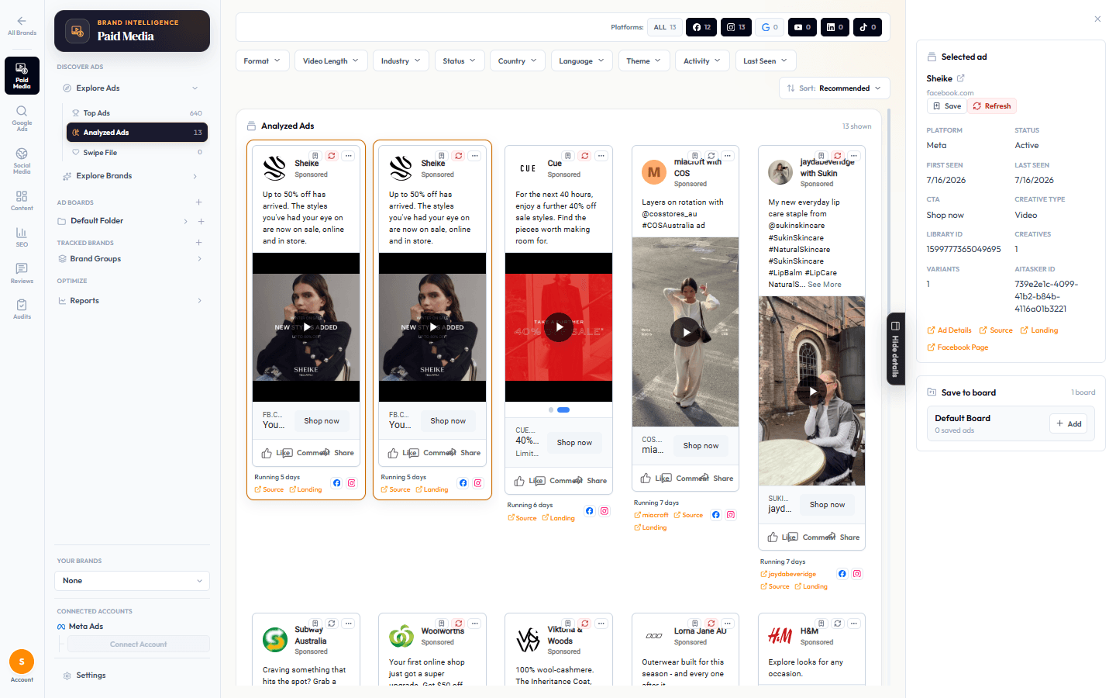This screenshot has width=1116, height=698.
Task: Open the Activity filter dropdown
Action: (x=702, y=60)
